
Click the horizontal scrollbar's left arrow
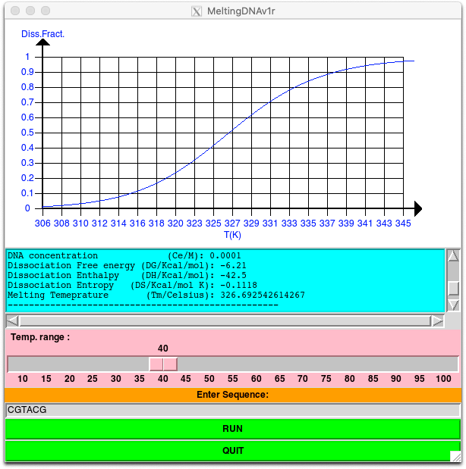click(x=13, y=320)
